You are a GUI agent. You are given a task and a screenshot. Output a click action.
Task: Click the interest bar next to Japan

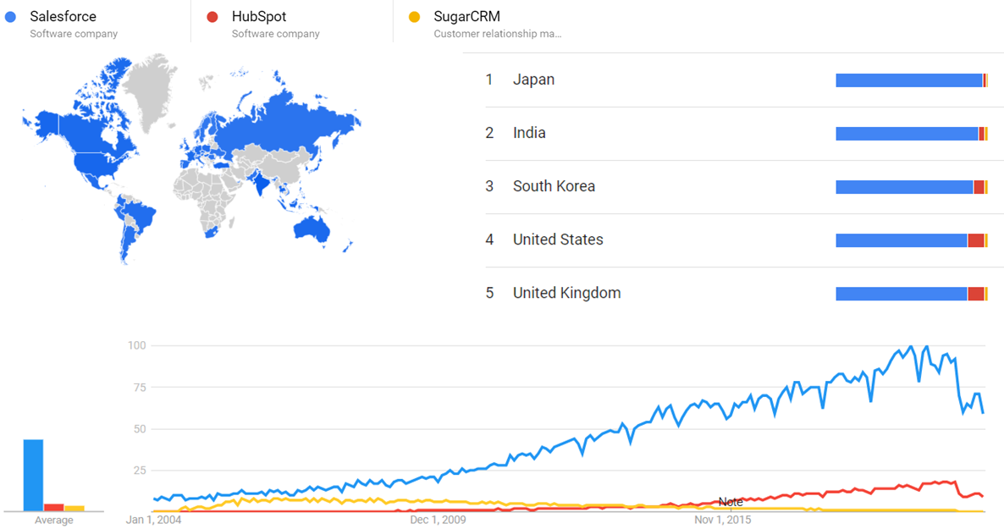[911, 80]
